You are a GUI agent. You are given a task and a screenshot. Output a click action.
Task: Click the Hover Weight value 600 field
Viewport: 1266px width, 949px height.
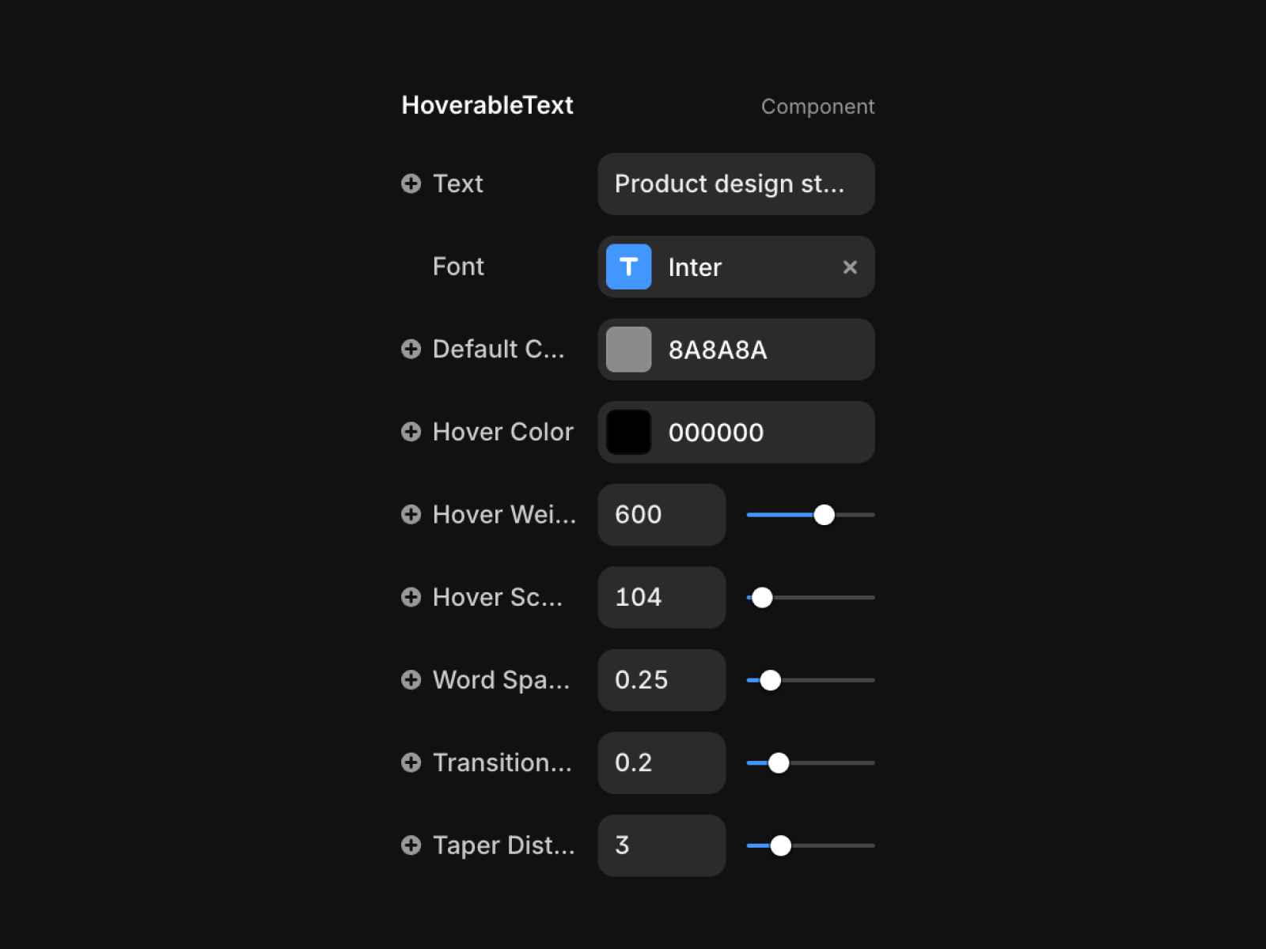coord(661,515)
